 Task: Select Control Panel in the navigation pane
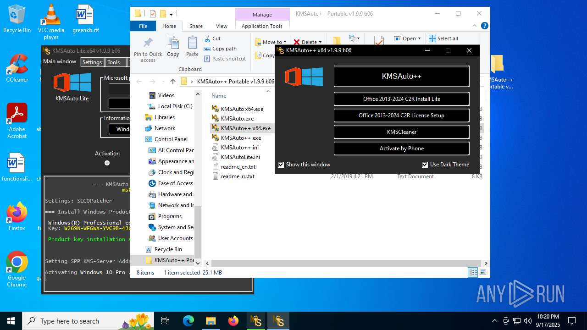166,139
